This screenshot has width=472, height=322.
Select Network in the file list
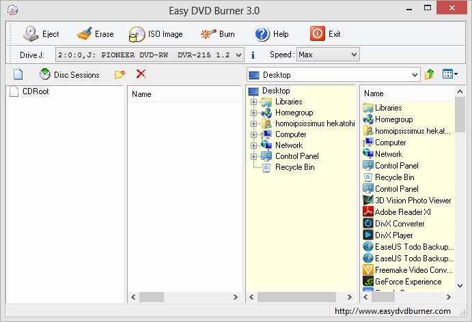[389, 154]
